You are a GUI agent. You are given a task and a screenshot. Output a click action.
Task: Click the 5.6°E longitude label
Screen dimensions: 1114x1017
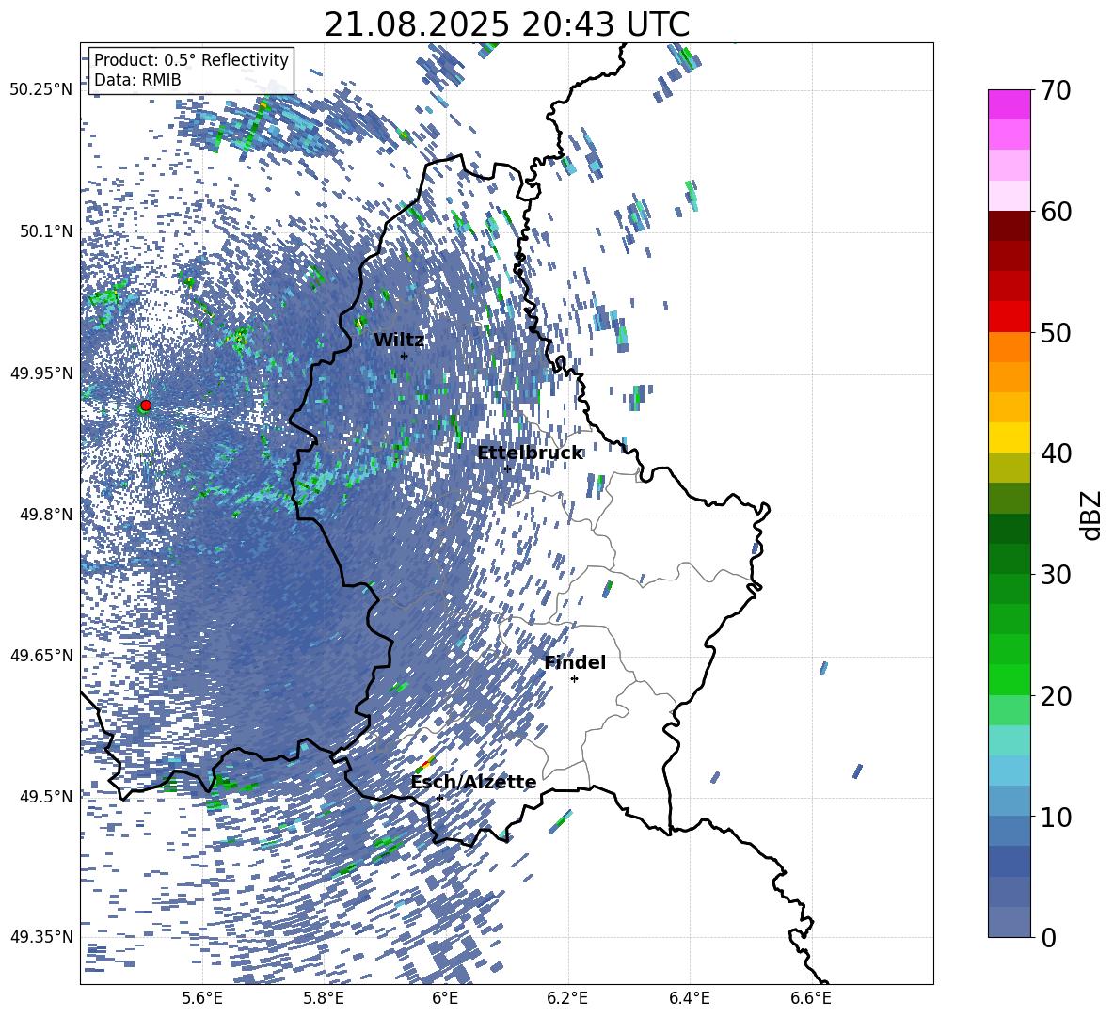(x=202, y=998)
